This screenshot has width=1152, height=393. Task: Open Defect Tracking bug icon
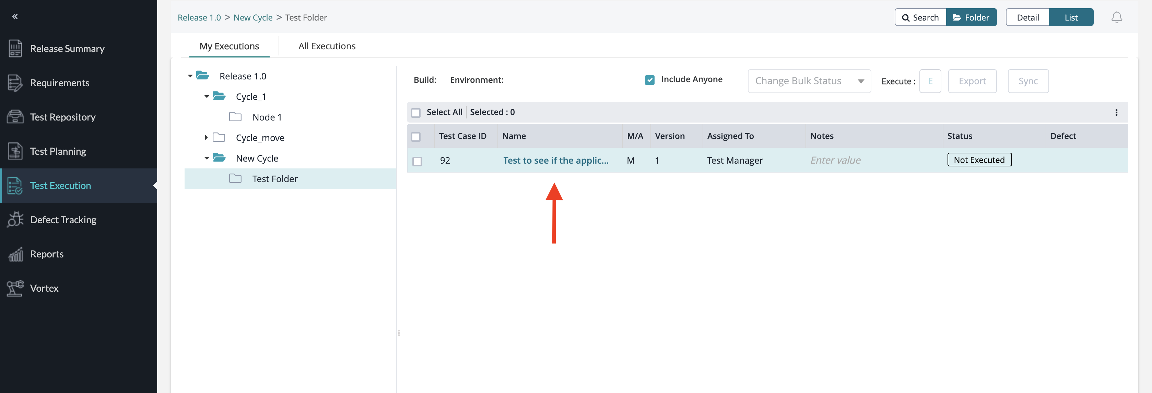[x=15, y=219]
